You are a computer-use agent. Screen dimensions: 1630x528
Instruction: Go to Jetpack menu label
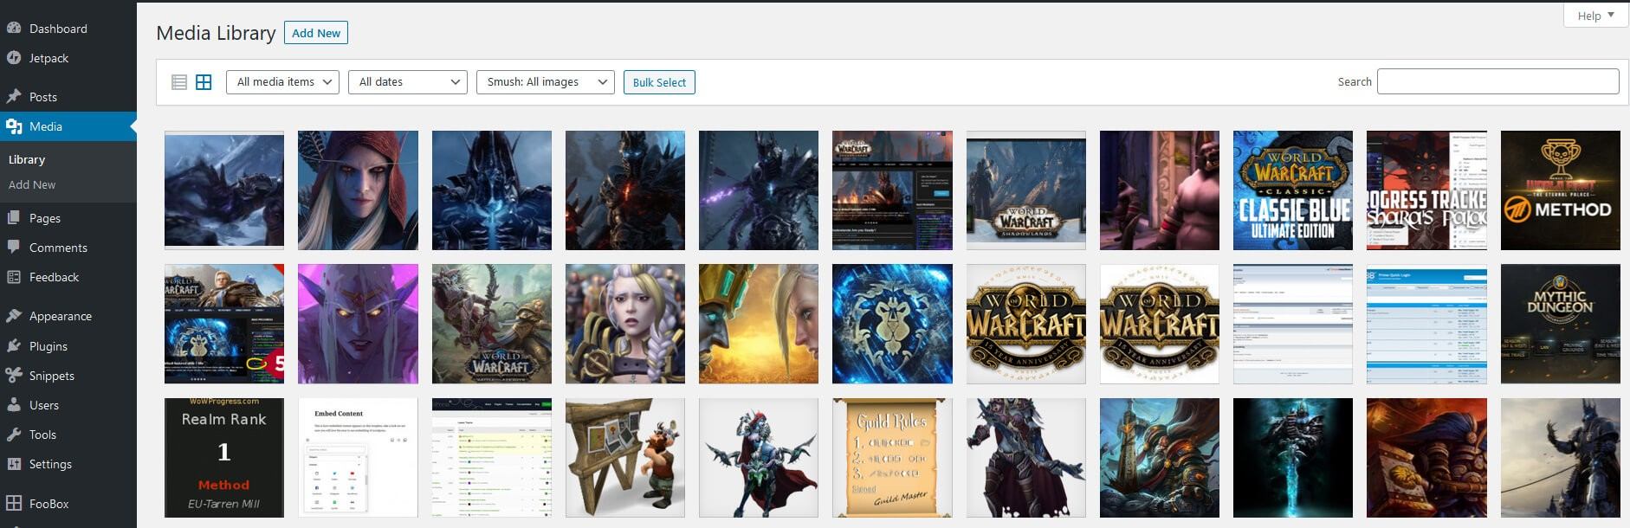tap(49, 58)
